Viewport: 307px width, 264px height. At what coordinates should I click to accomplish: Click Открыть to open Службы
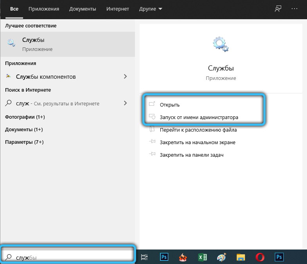[169, 105]
